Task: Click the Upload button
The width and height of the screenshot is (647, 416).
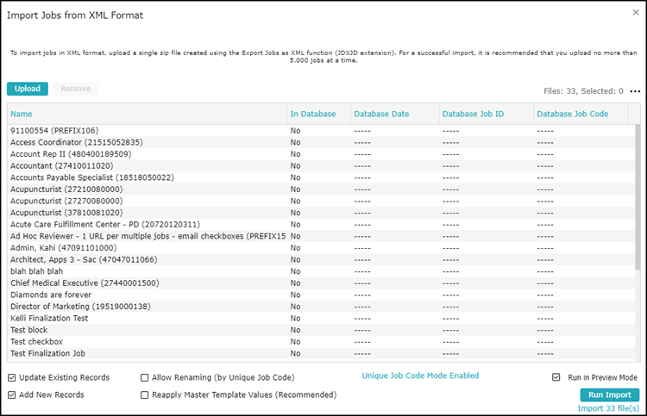Action: 27,89
